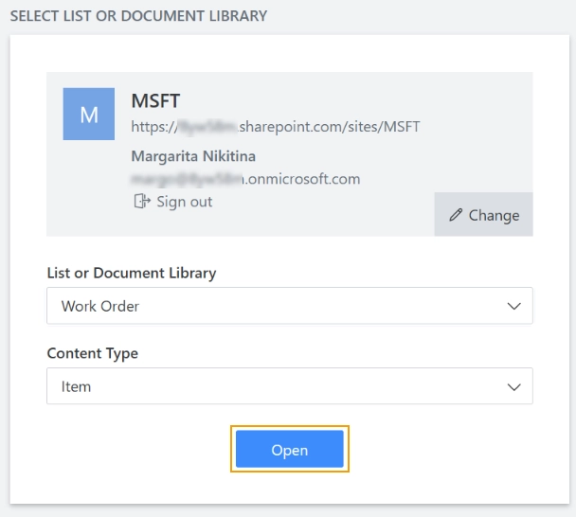Click the sharepoint.com/sites/MSFT URL
The image size is (576, 517).
click(276, 127)
